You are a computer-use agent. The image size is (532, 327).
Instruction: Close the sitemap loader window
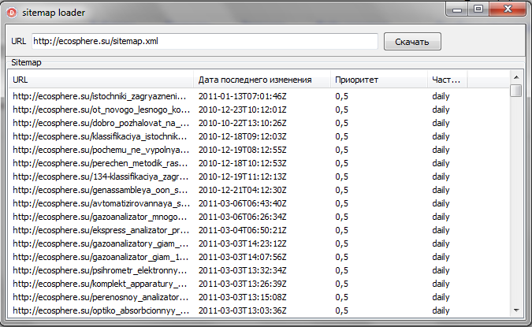click(x=508, y=9)
